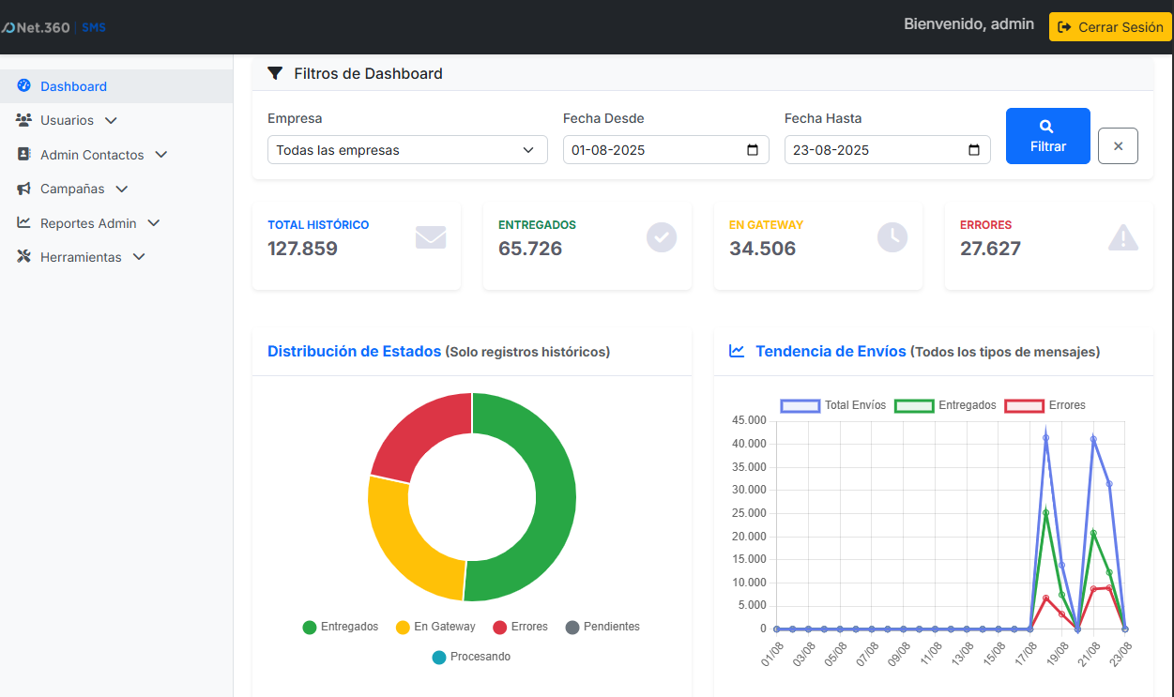
Task: Click the Admin Contactos address book icon
Action: click(x=24, y=154)
